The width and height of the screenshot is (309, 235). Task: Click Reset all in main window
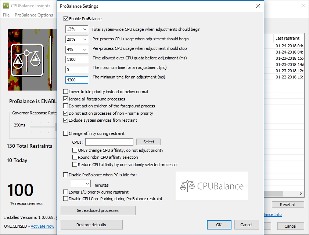(288, 205)
